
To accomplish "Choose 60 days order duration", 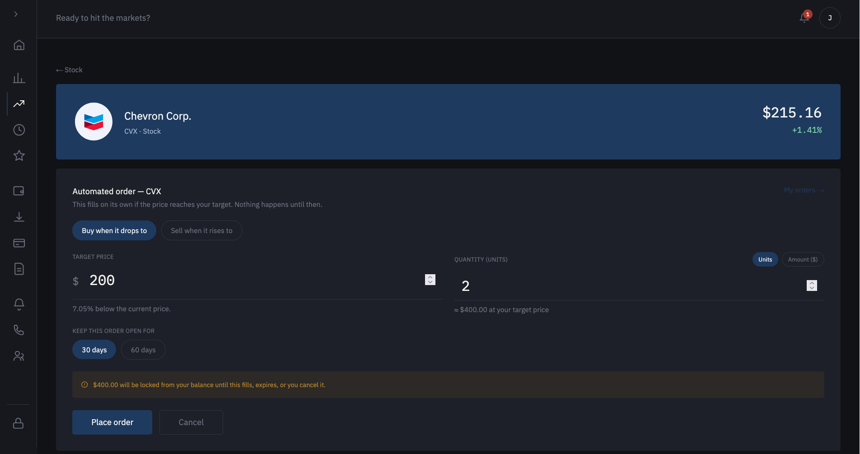I will tap(143, 350).
